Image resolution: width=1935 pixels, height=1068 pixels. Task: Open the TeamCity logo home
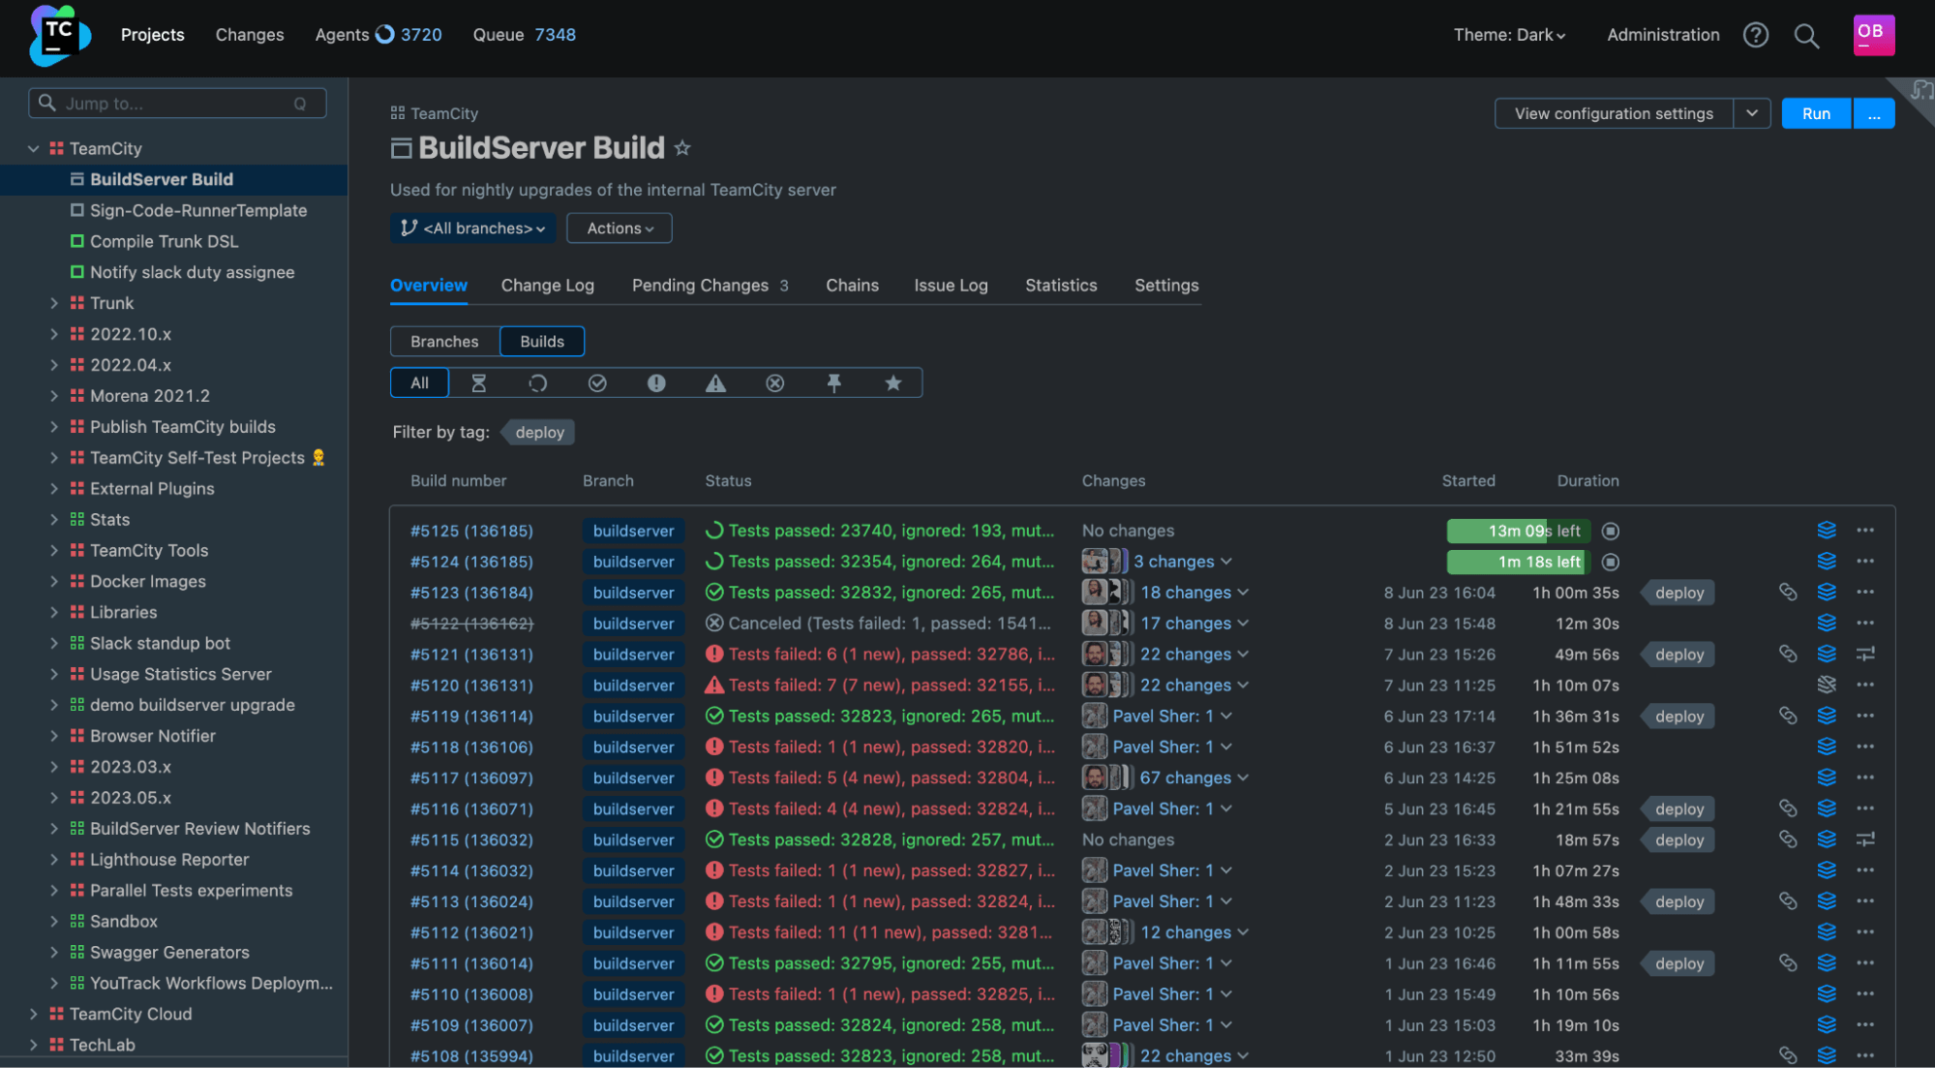point(59,35)
